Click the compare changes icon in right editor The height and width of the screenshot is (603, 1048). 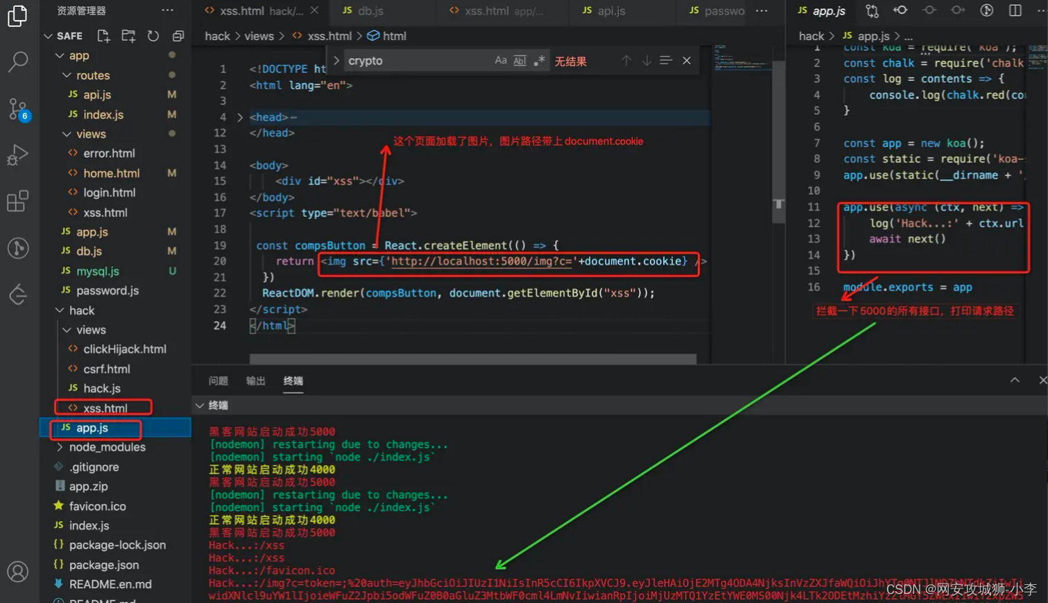[872, 10]
